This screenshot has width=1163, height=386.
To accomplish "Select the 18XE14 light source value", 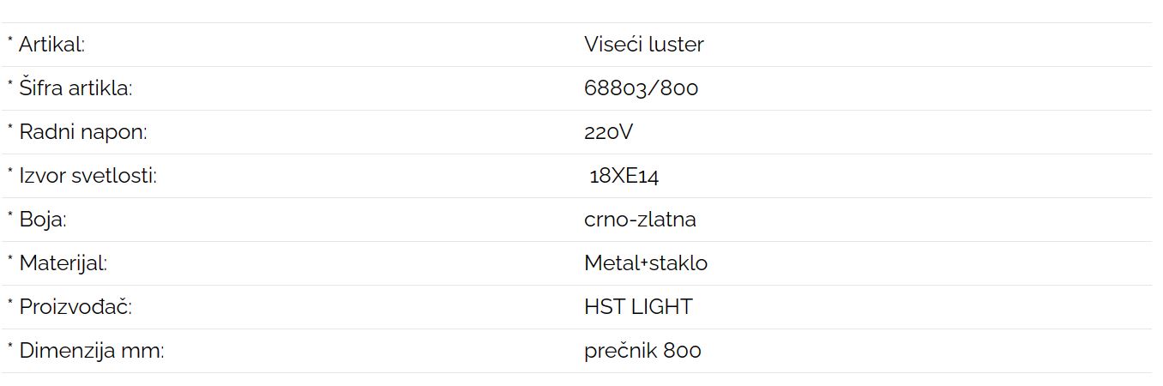I will 624,176.
